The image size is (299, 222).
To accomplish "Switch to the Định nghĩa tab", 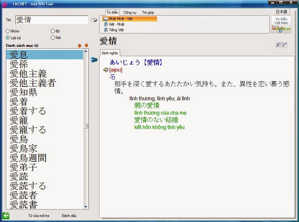I will [x=110, y=53].
